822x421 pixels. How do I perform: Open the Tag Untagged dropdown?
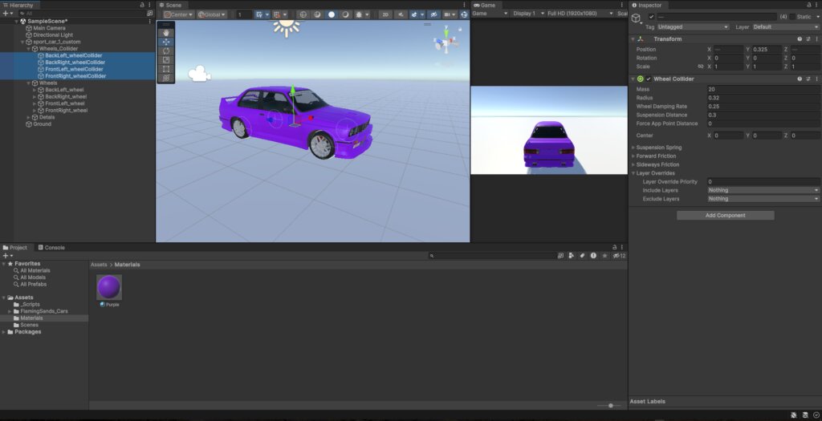[693, 26]
